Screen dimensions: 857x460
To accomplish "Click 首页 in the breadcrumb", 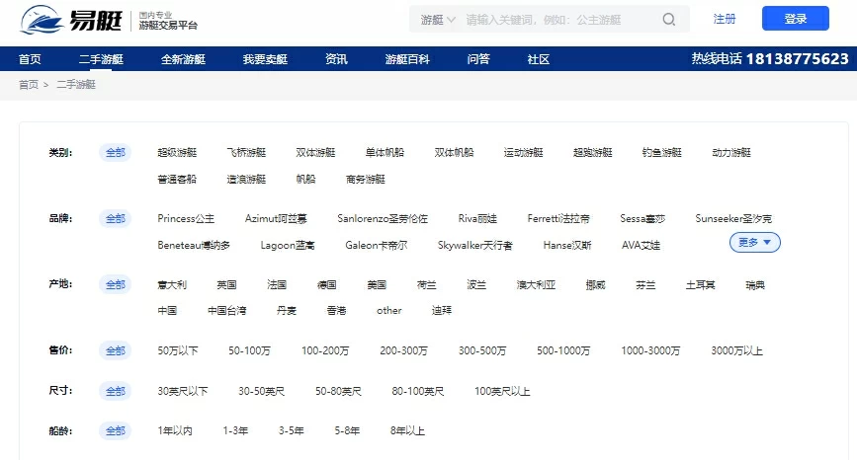I will pyautogui.click(x=29, y=85).
